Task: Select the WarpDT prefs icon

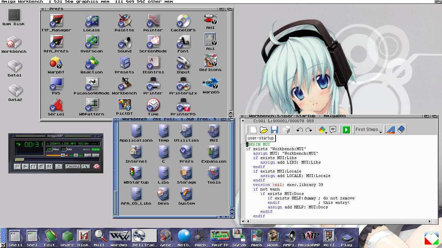Action: [56, 65]
